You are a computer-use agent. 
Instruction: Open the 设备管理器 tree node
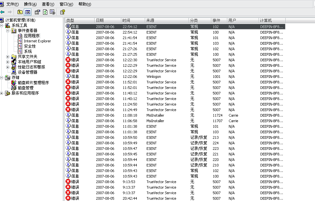point(27,72)
